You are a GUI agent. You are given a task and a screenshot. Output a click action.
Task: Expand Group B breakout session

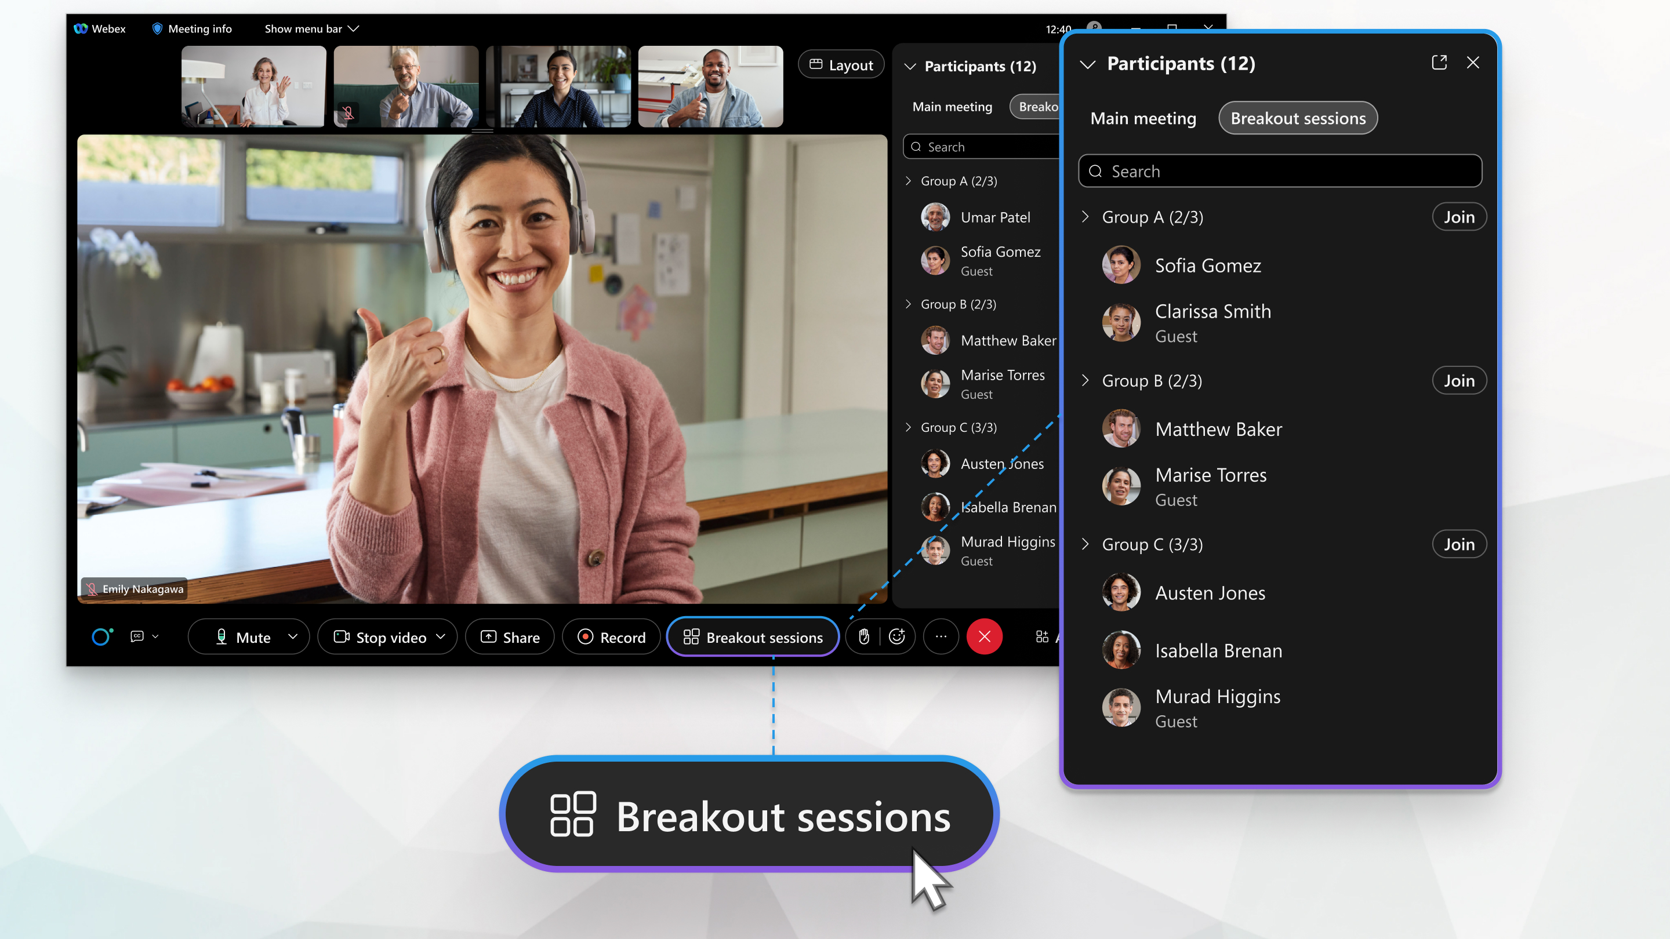(x=1086, y=380)
